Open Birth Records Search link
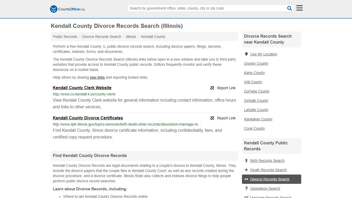The height and width of the screenshot is (198, 352). pyautogui.click(x=267, y=161)
